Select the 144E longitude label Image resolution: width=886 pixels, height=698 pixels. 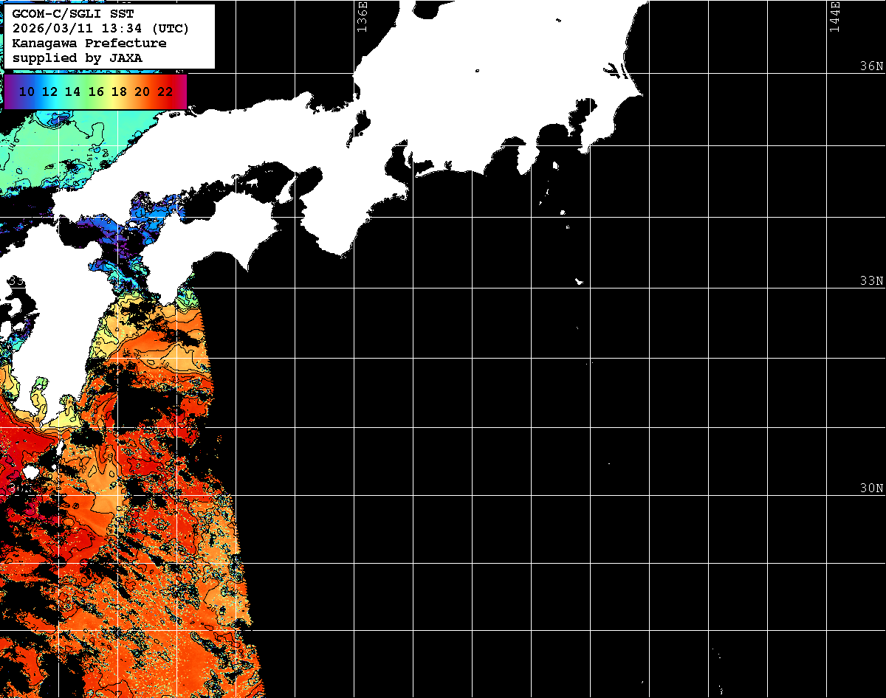click(834, 16)
